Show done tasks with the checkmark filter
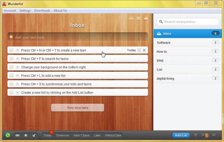 pos(34,135)
